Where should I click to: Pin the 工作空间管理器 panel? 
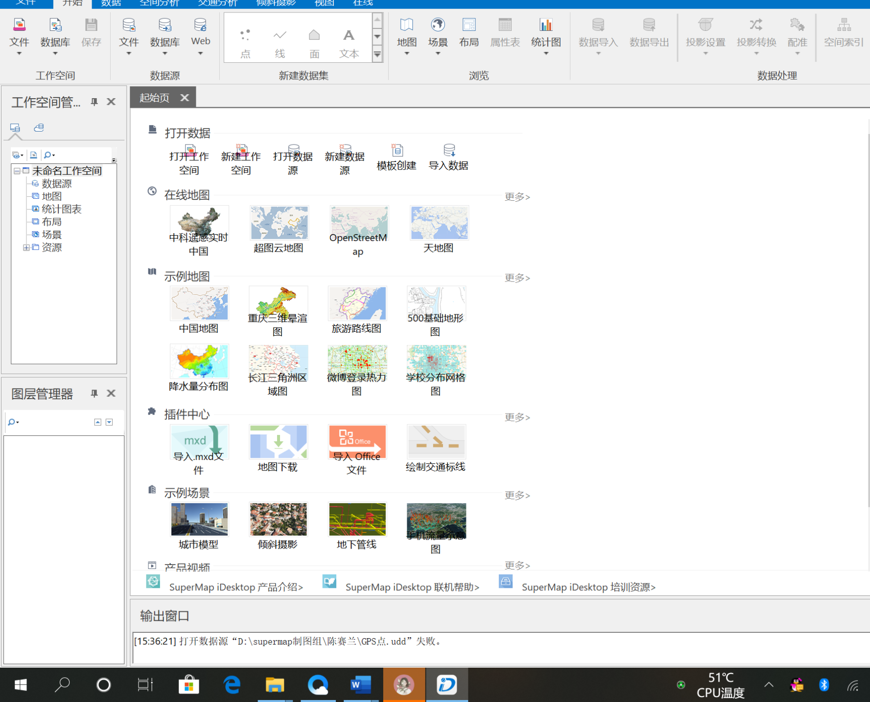94,102
